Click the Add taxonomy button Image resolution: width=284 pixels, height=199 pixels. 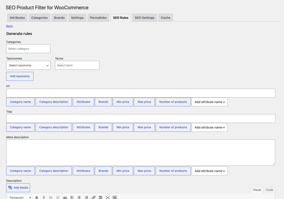(x=20, y=76)
